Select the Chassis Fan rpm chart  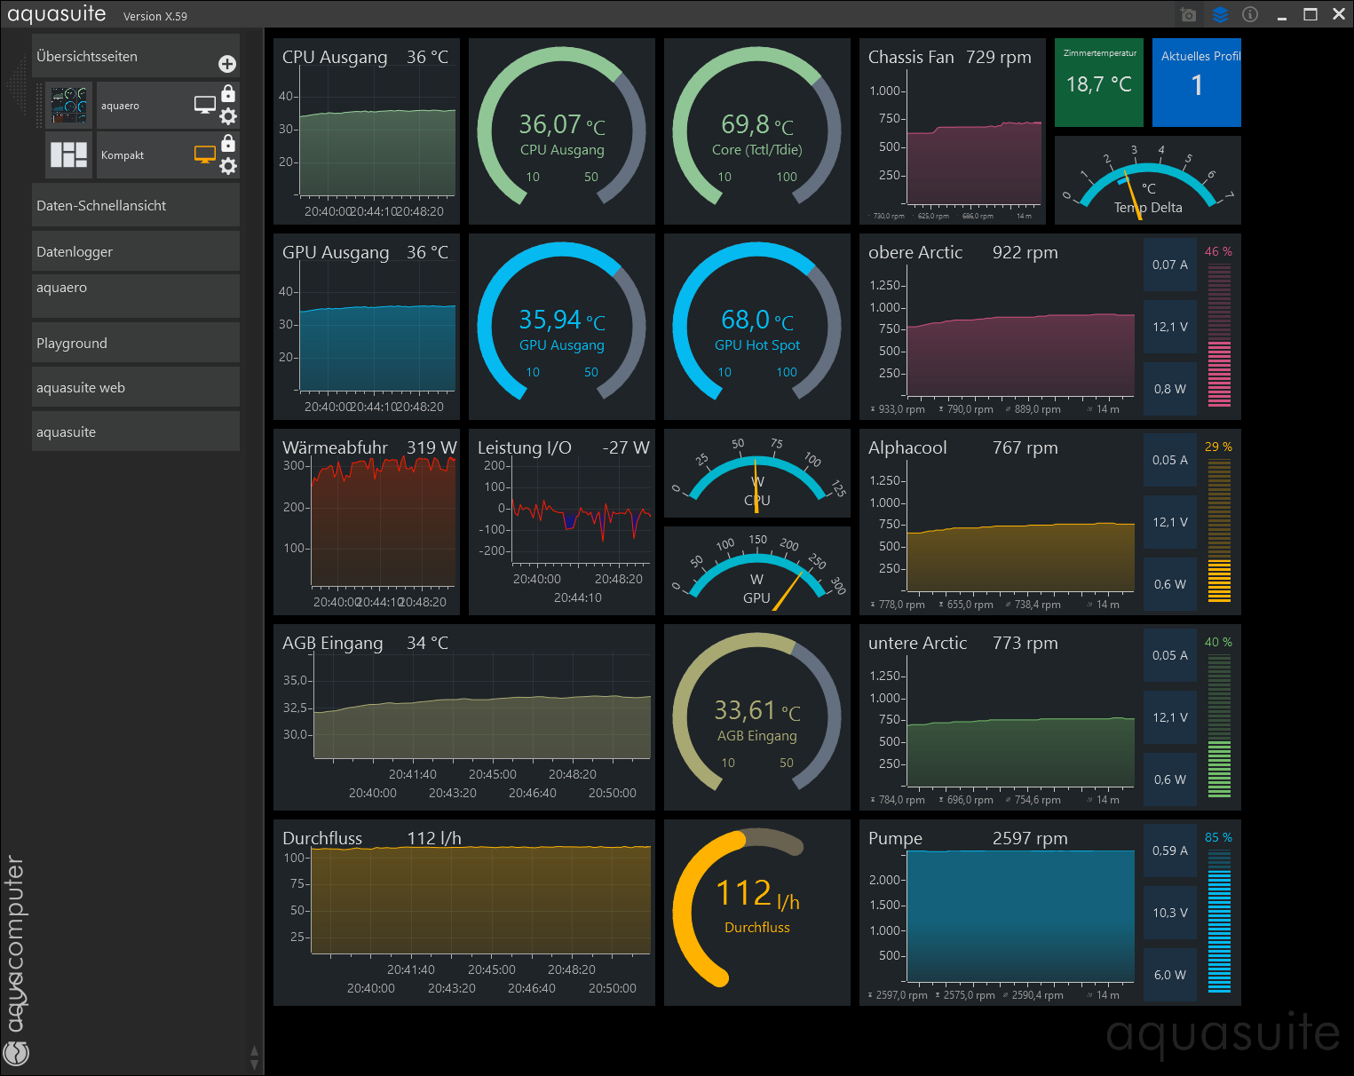953,131
